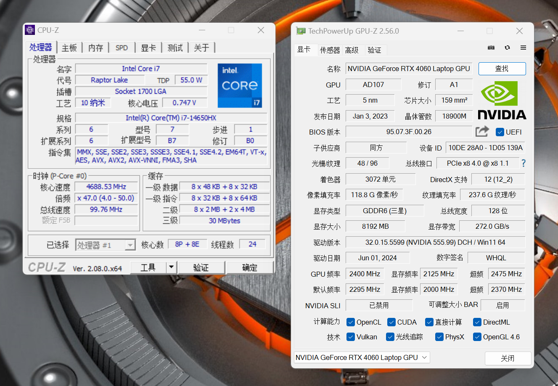Click the BIOS export share icon
Viewport: 558px width, 386px height.
point(482,132)
